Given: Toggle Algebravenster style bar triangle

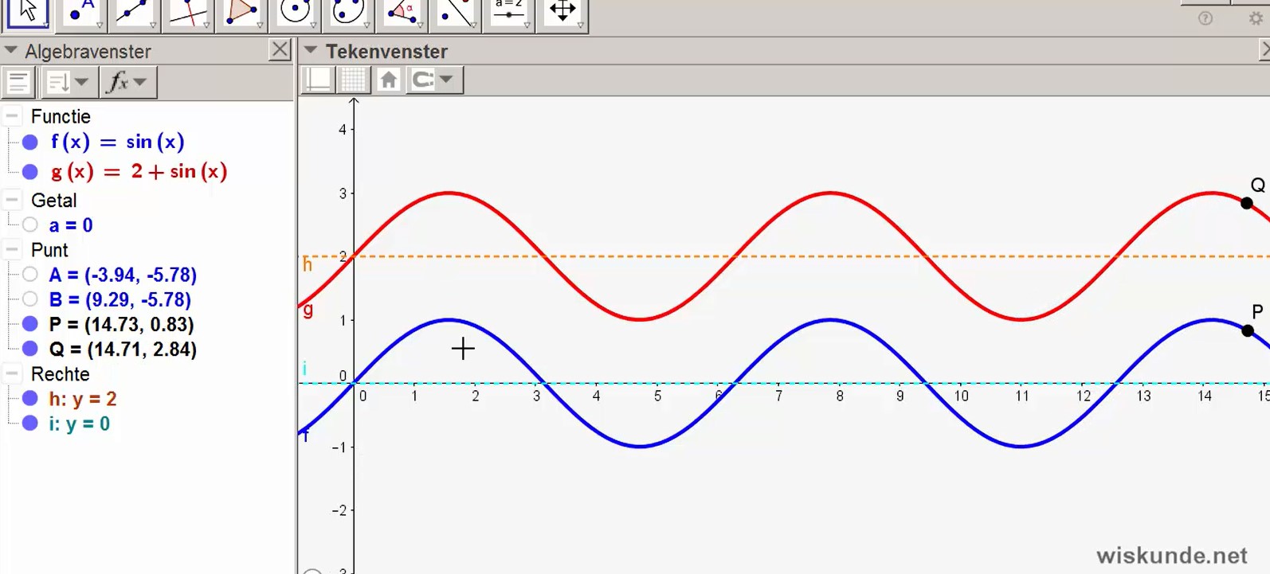Looking at the screenshot, I should (11, 51).
